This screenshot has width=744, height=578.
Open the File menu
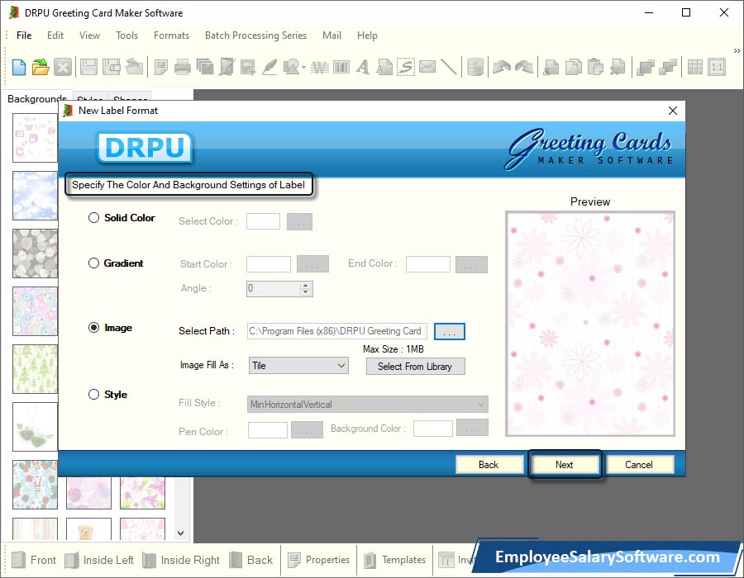24,35
